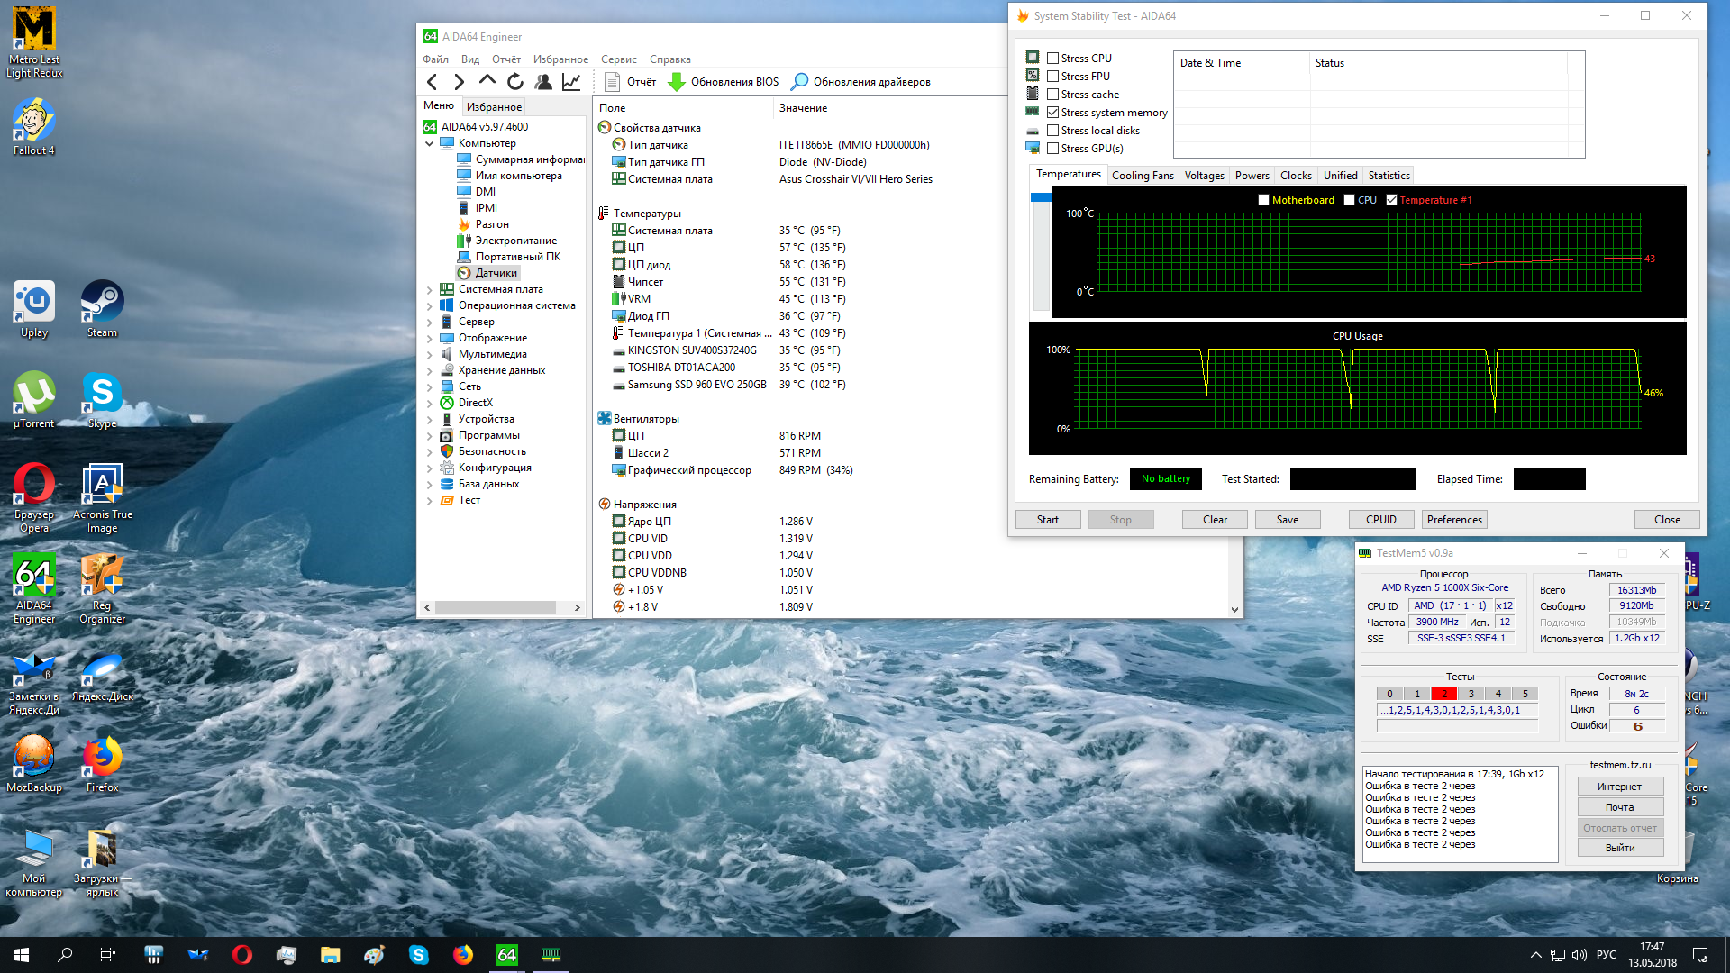
Task: Click the Start button in Stability Test
Action: pyautogui.click(x=1047, y=520)
